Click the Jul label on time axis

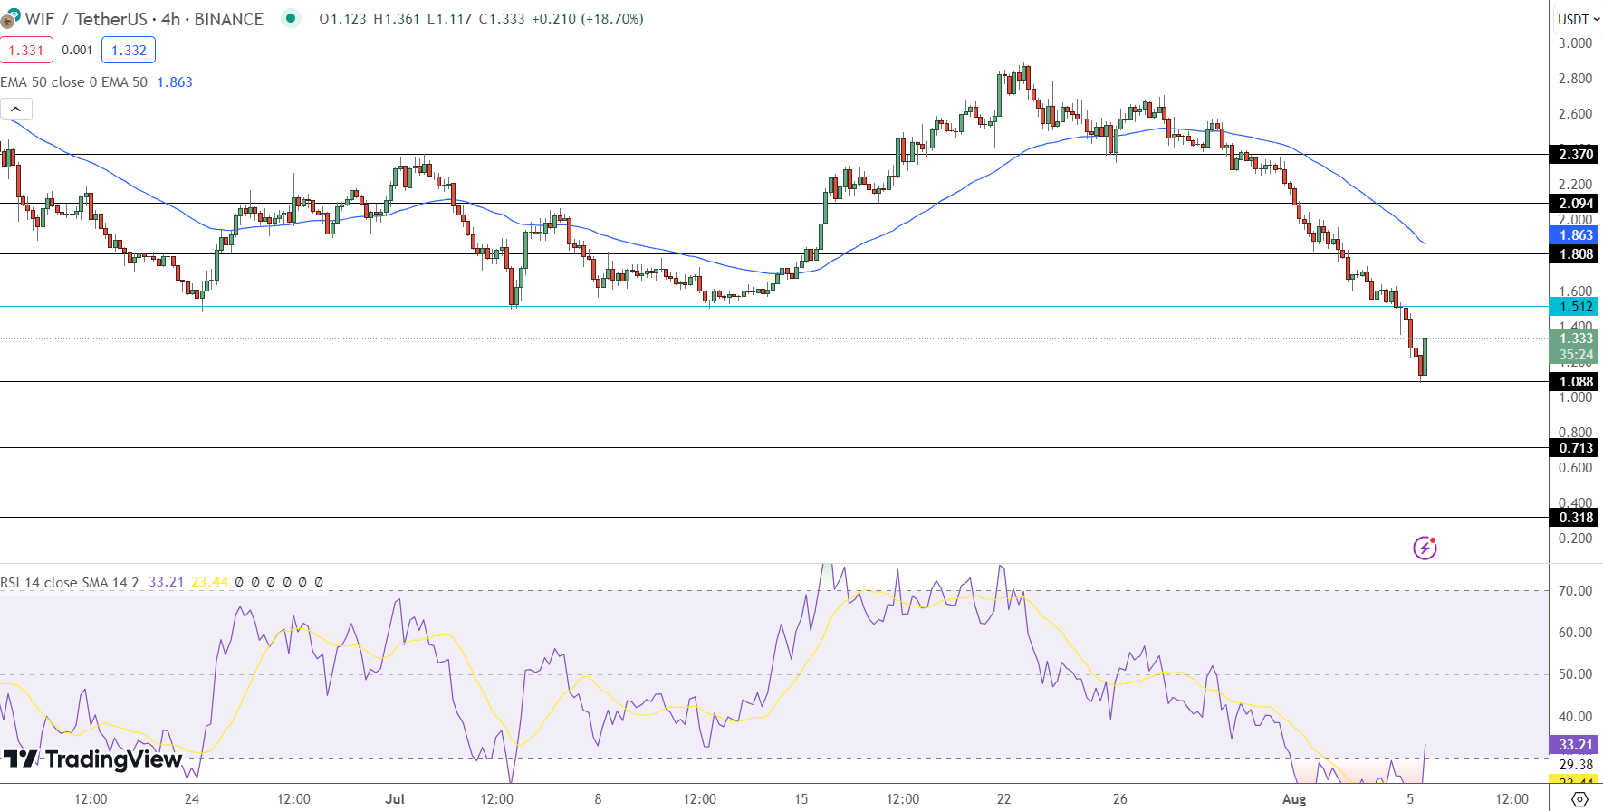coord(394,799)
